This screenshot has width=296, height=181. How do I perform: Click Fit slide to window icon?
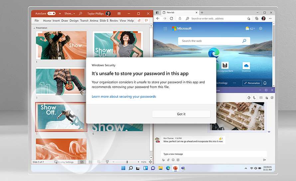pyautogui.click(x=150, y=162)
